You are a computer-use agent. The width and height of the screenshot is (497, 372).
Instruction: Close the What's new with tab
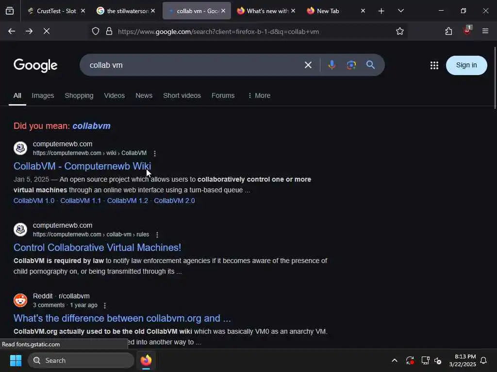coord(293,11)
